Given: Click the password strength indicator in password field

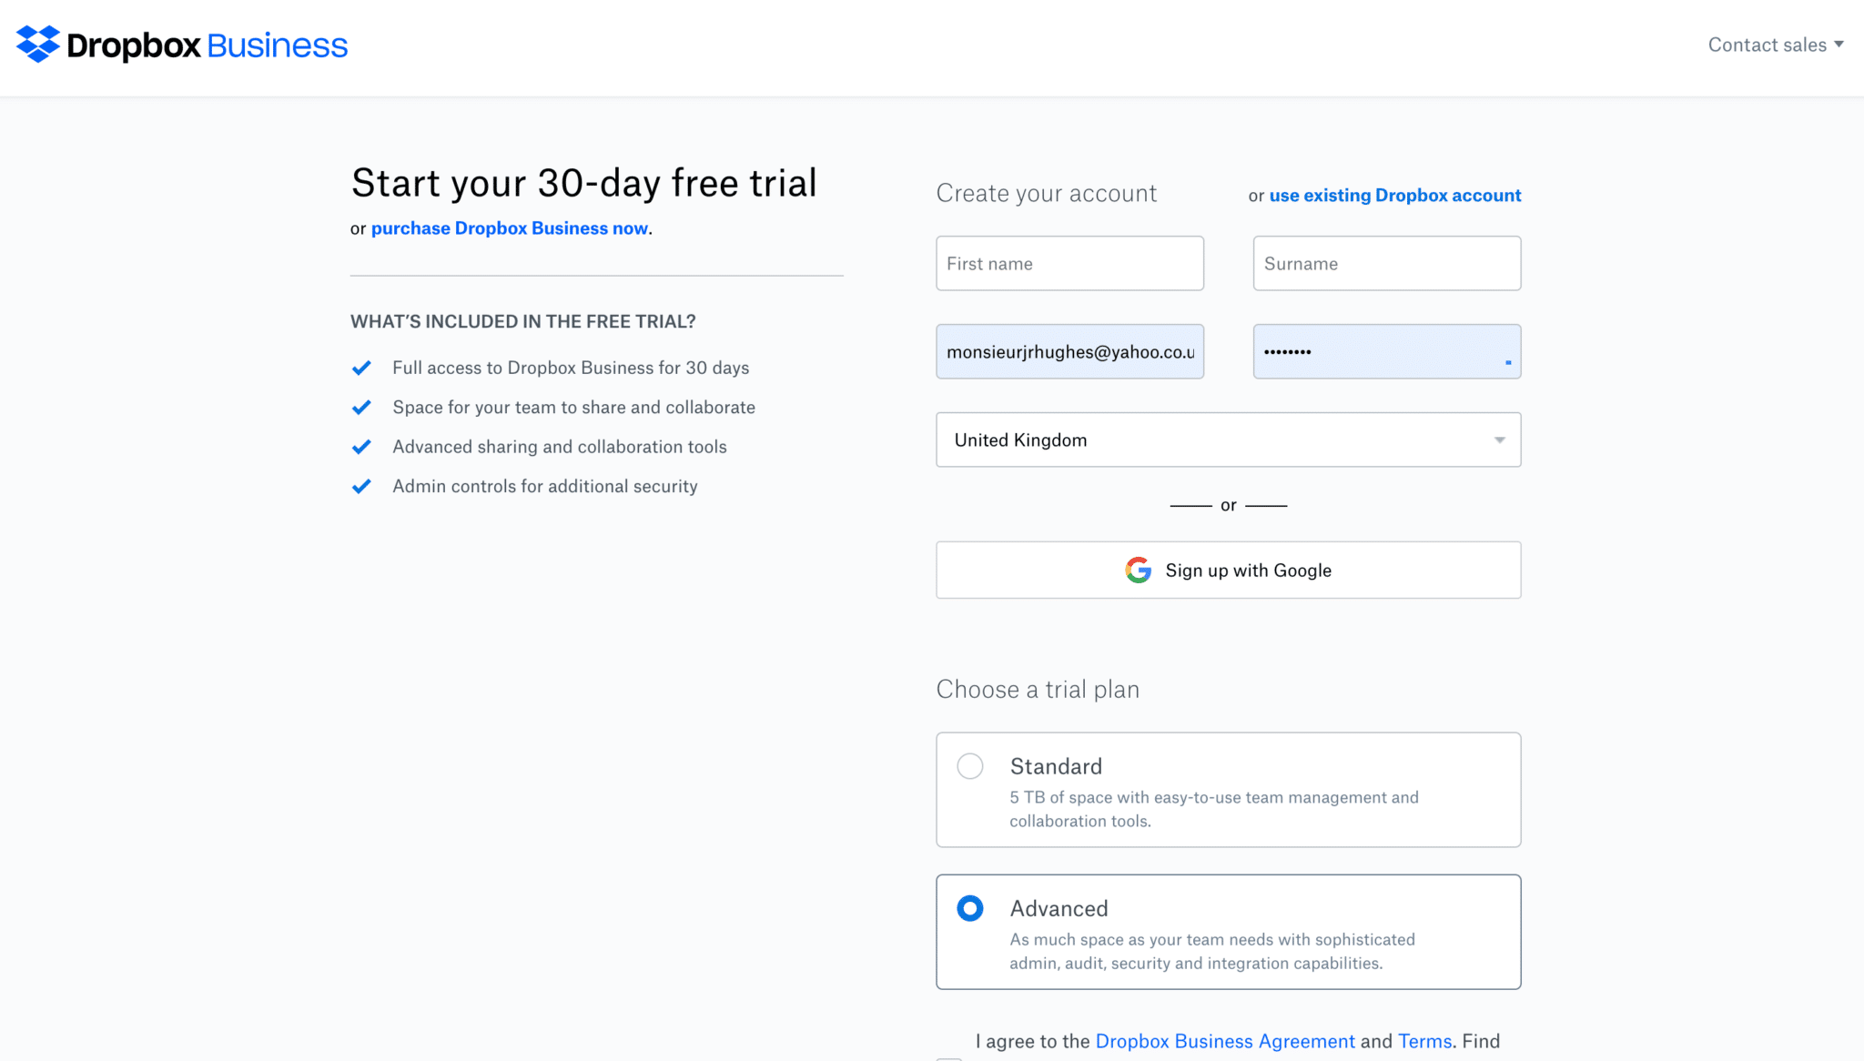Looking at the screenshot, I should pos(1508,362).
